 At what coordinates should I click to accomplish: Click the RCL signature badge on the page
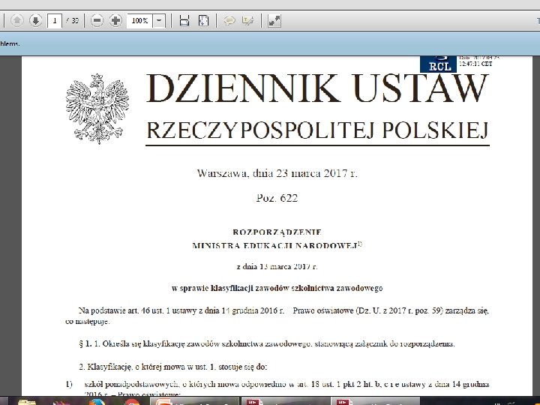(438, 64)
